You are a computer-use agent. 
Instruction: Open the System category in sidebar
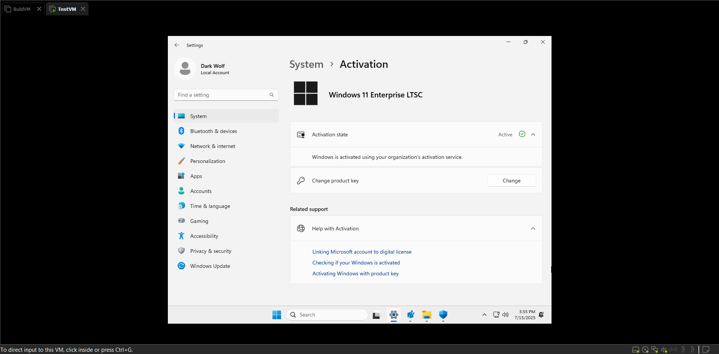(226, 116)
